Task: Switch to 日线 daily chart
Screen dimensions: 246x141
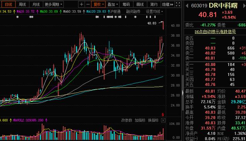Action: pos(8,4)
